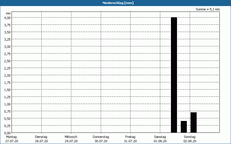Click the Niederschlag [mm] chart title

118,3
